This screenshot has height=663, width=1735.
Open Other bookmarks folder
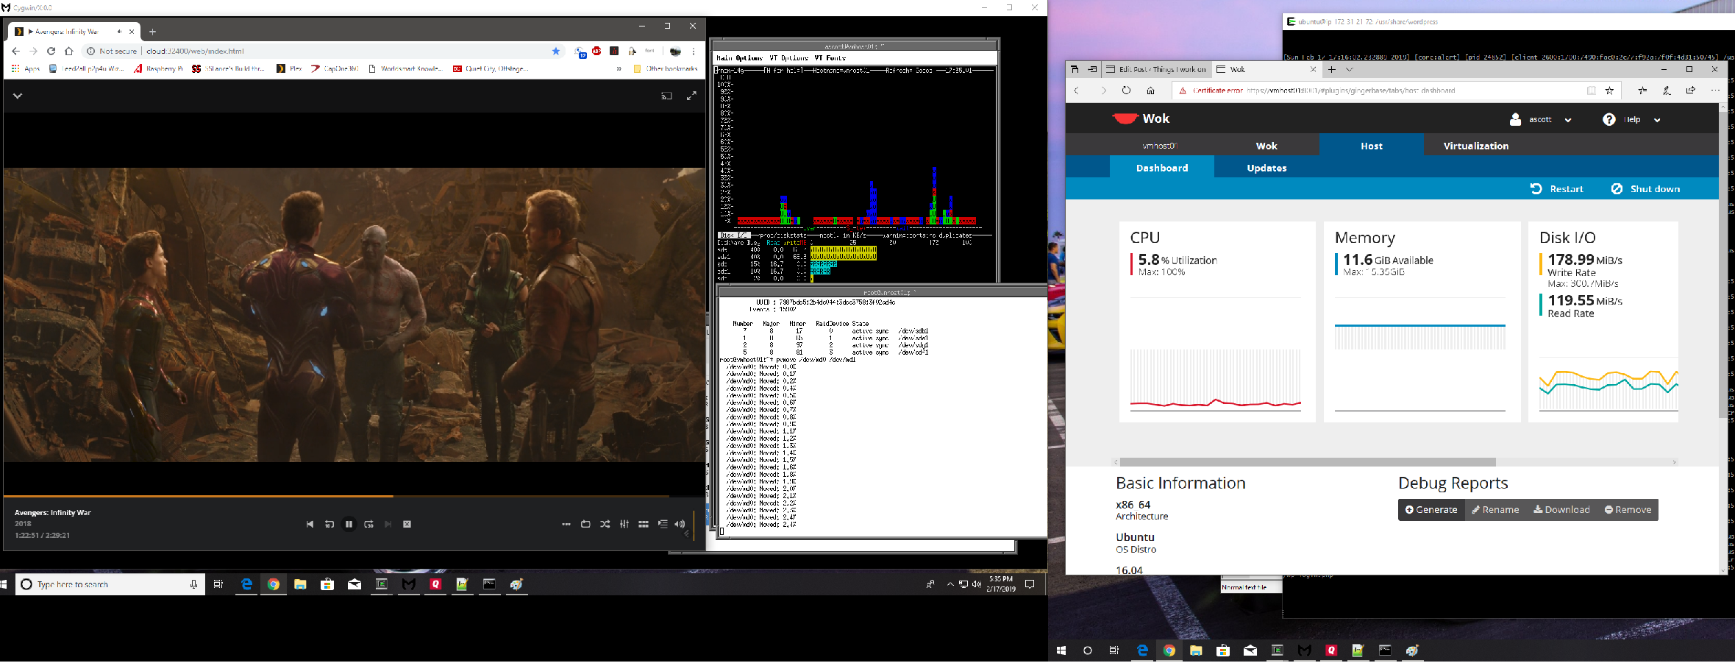[666, 68]
